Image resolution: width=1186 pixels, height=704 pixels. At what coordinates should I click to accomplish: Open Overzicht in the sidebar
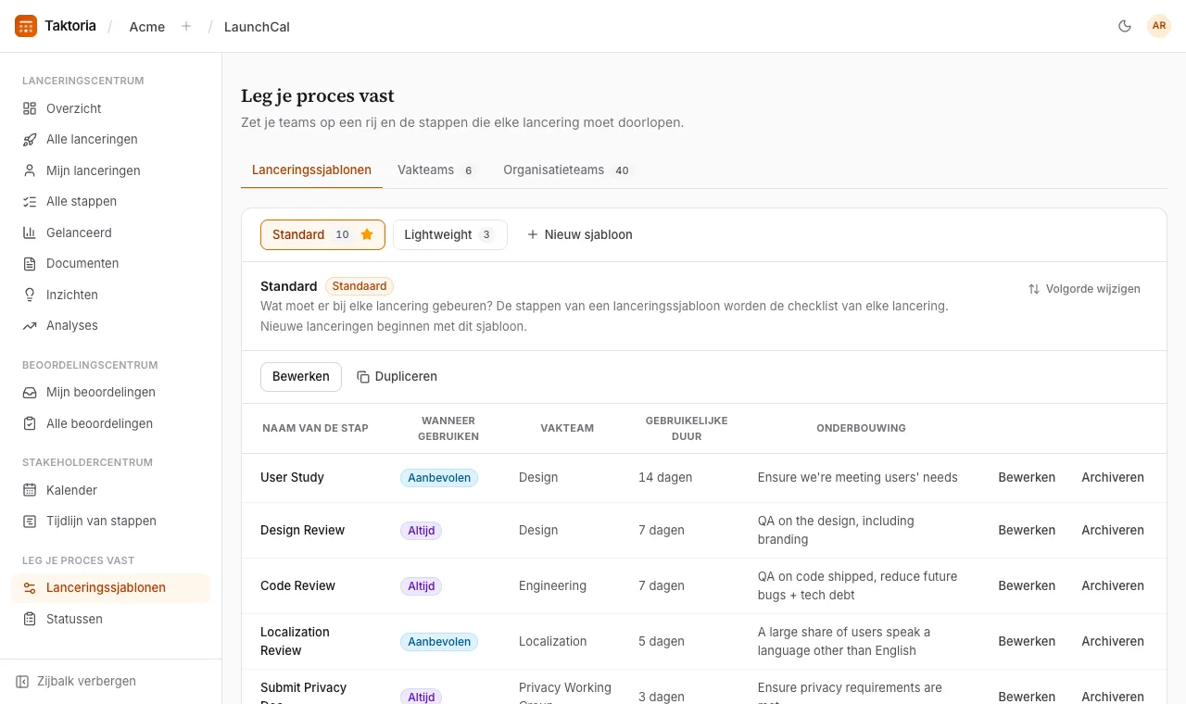111,108
